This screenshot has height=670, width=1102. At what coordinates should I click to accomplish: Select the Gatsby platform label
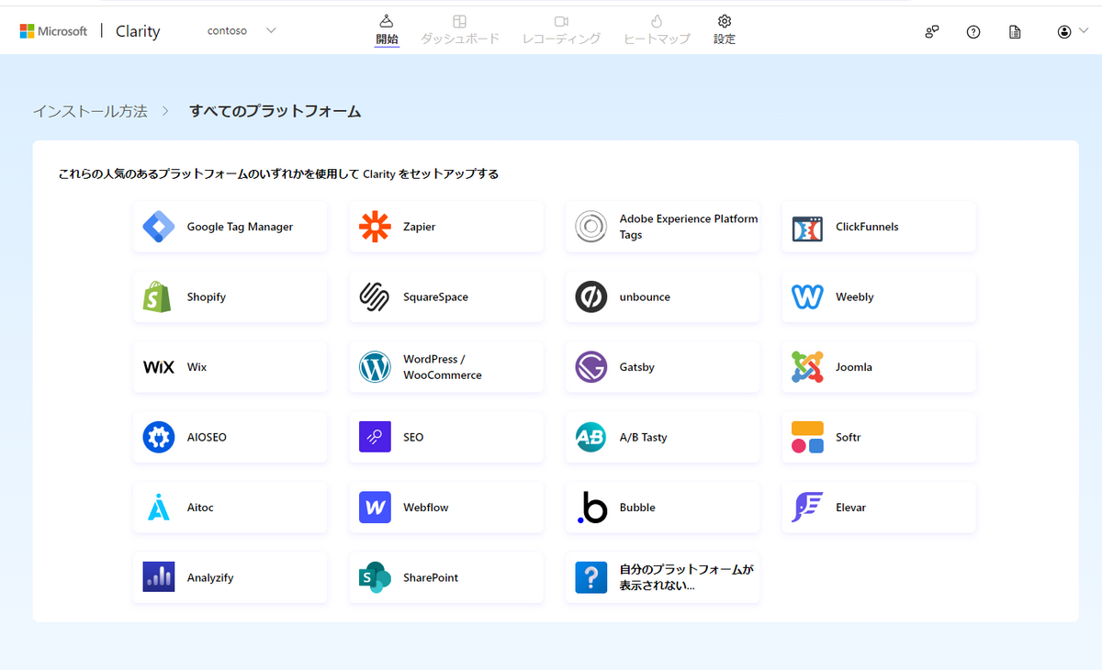[637, 367]
